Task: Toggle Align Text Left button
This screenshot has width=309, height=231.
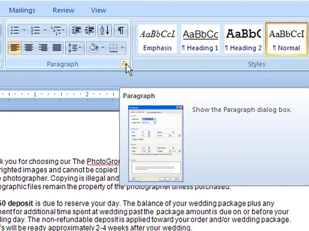Action: (15, 48)
